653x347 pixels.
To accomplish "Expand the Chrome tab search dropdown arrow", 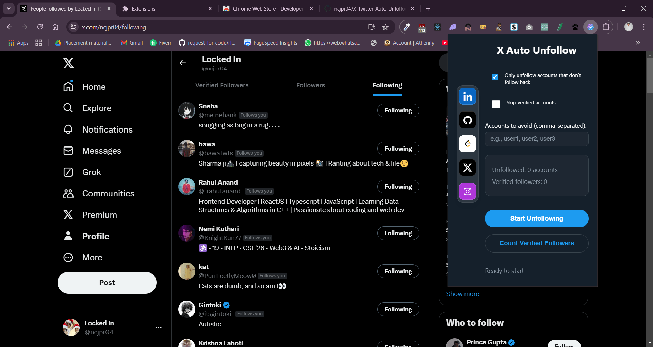I will [x=9, y=8].
